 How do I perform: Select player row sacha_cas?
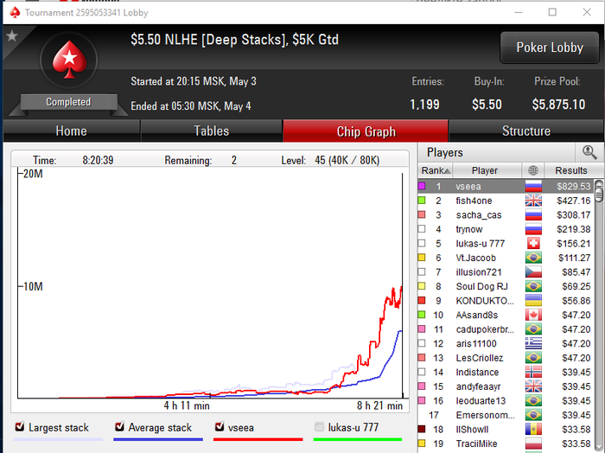[x=506, y=215]
